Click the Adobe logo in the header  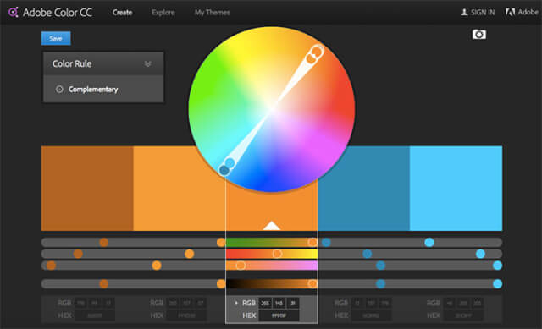(510, 13)
